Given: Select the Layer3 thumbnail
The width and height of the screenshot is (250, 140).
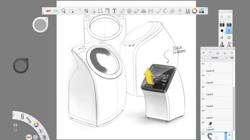Looking at the screenshot, I should (210, 89).
